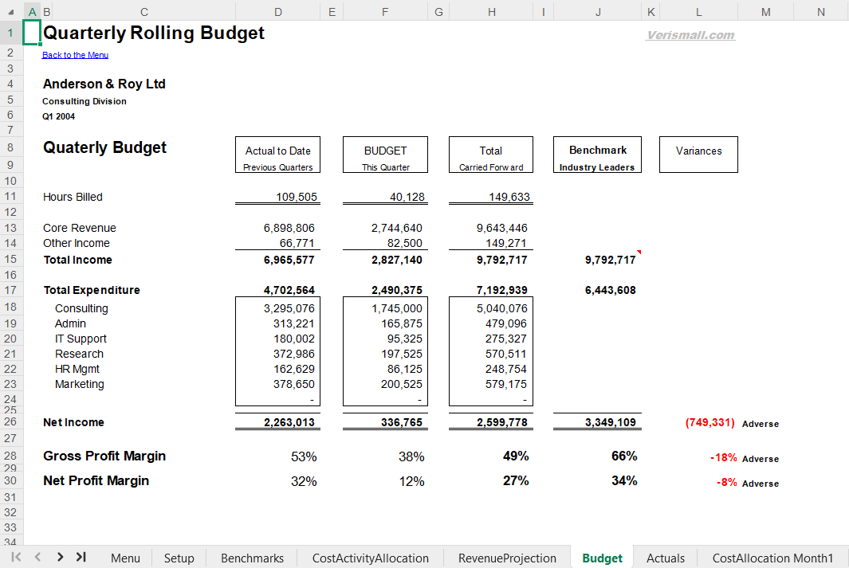The height and width of the screenshot is (568, 849).
Task: Select row 15 by its header
Action: tap(10, 259)
